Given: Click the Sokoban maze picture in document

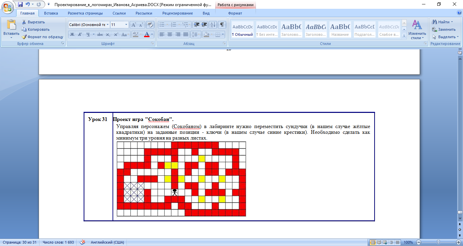Looking at the screenshot, I should click(x=181, y=179).
